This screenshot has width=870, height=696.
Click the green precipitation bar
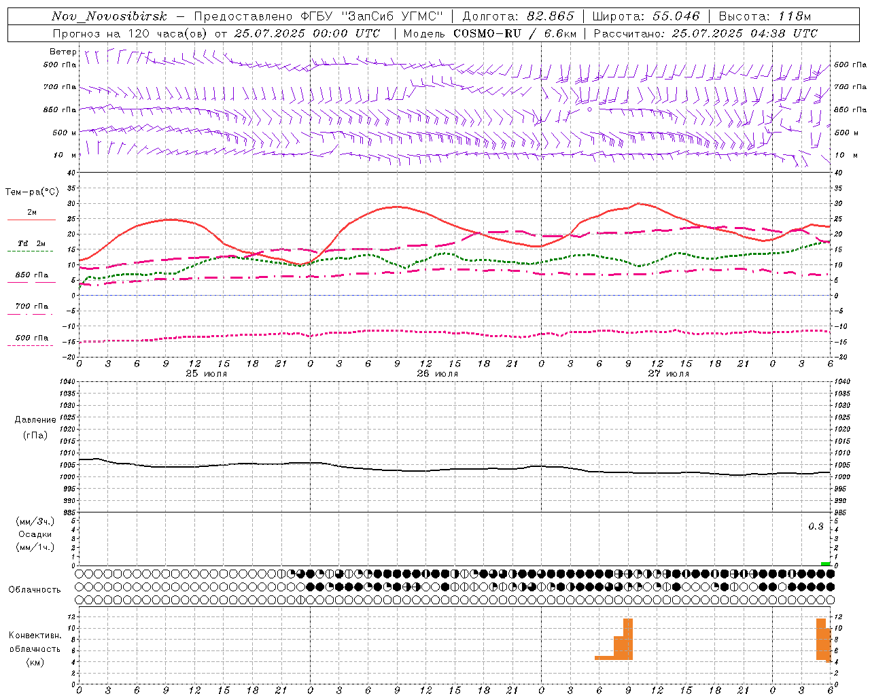[825, 563]
